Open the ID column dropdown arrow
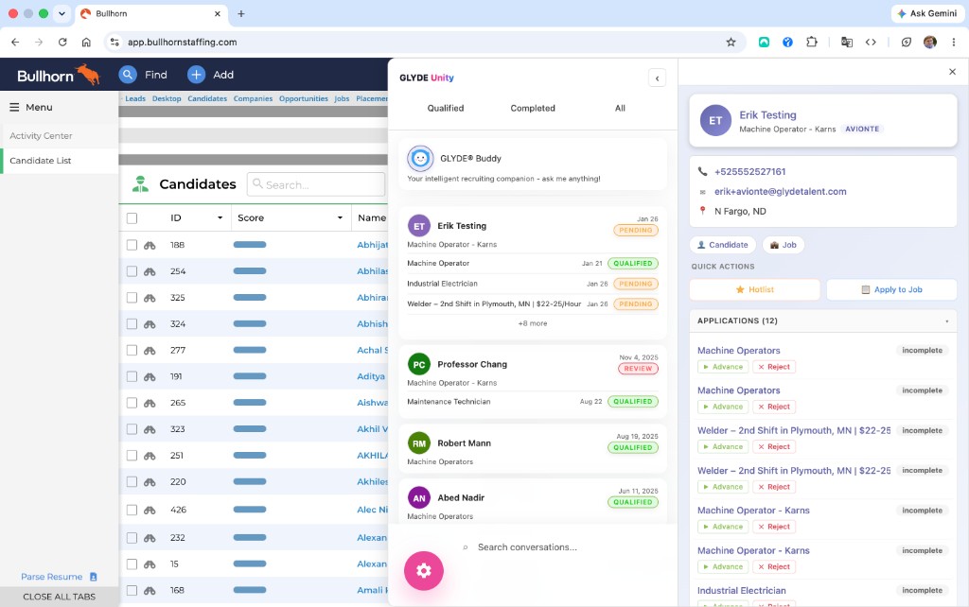Image resolution: width=969 pixels, height=607 pixels. [x=220, y=218]
